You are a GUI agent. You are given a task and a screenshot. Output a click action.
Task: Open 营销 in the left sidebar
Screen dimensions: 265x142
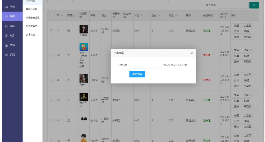coord(10,45)
